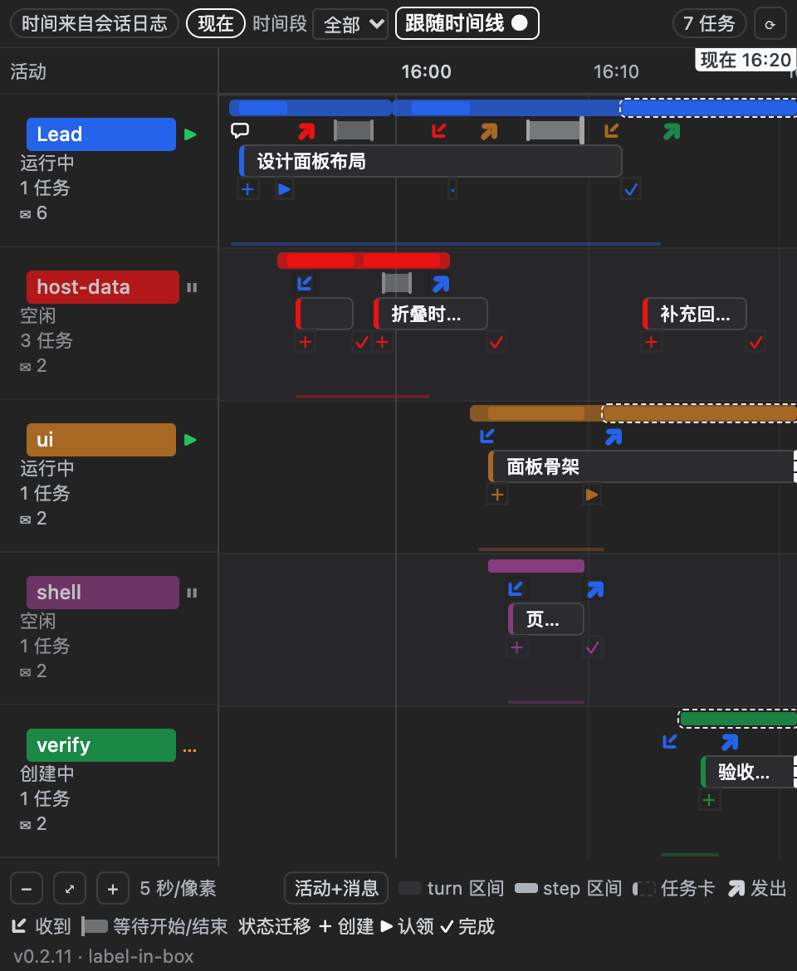Screen dimensions: 797x971
Task: Click the 16:10 time marker
Action: (616, 72)
